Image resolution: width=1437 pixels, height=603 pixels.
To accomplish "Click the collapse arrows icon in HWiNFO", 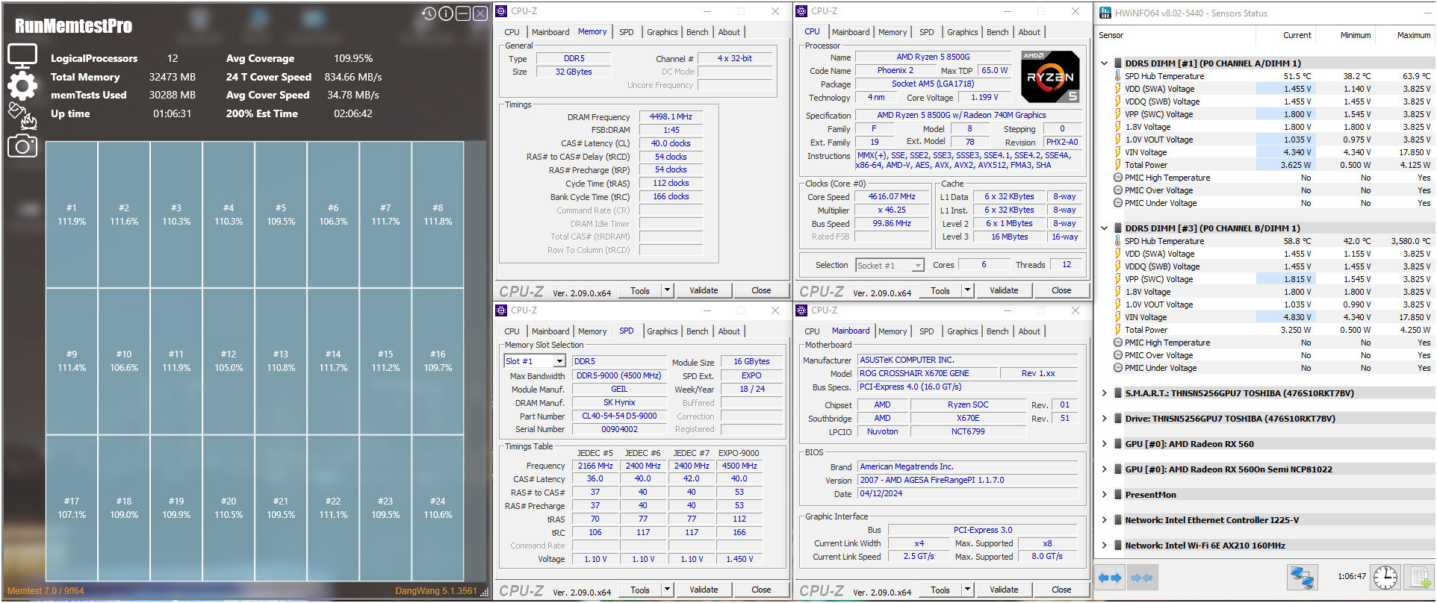I will click(x=1141, y=578).
